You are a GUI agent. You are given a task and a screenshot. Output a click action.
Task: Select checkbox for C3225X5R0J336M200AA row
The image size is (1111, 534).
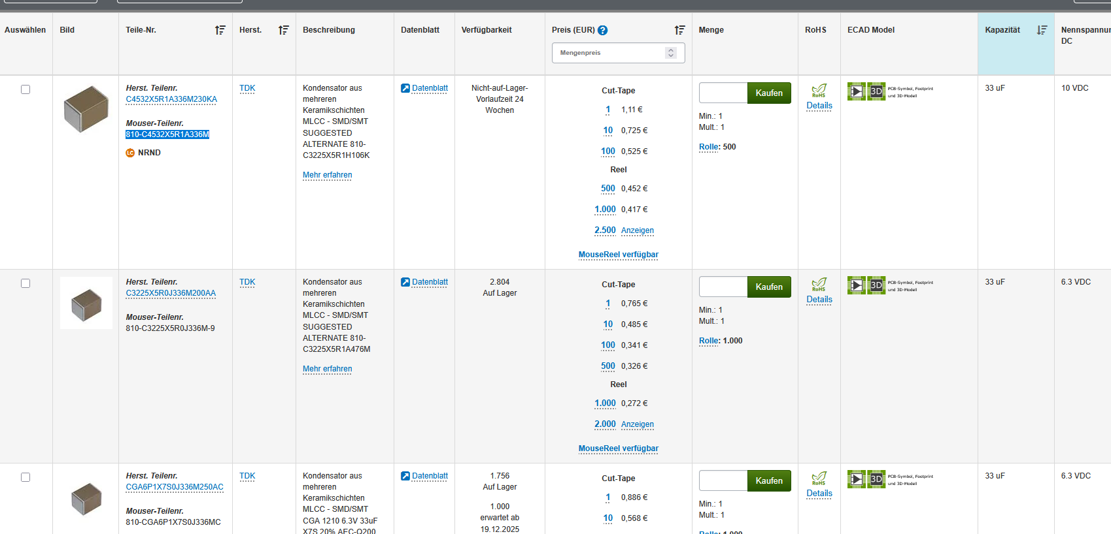click(x=26, y=283)
